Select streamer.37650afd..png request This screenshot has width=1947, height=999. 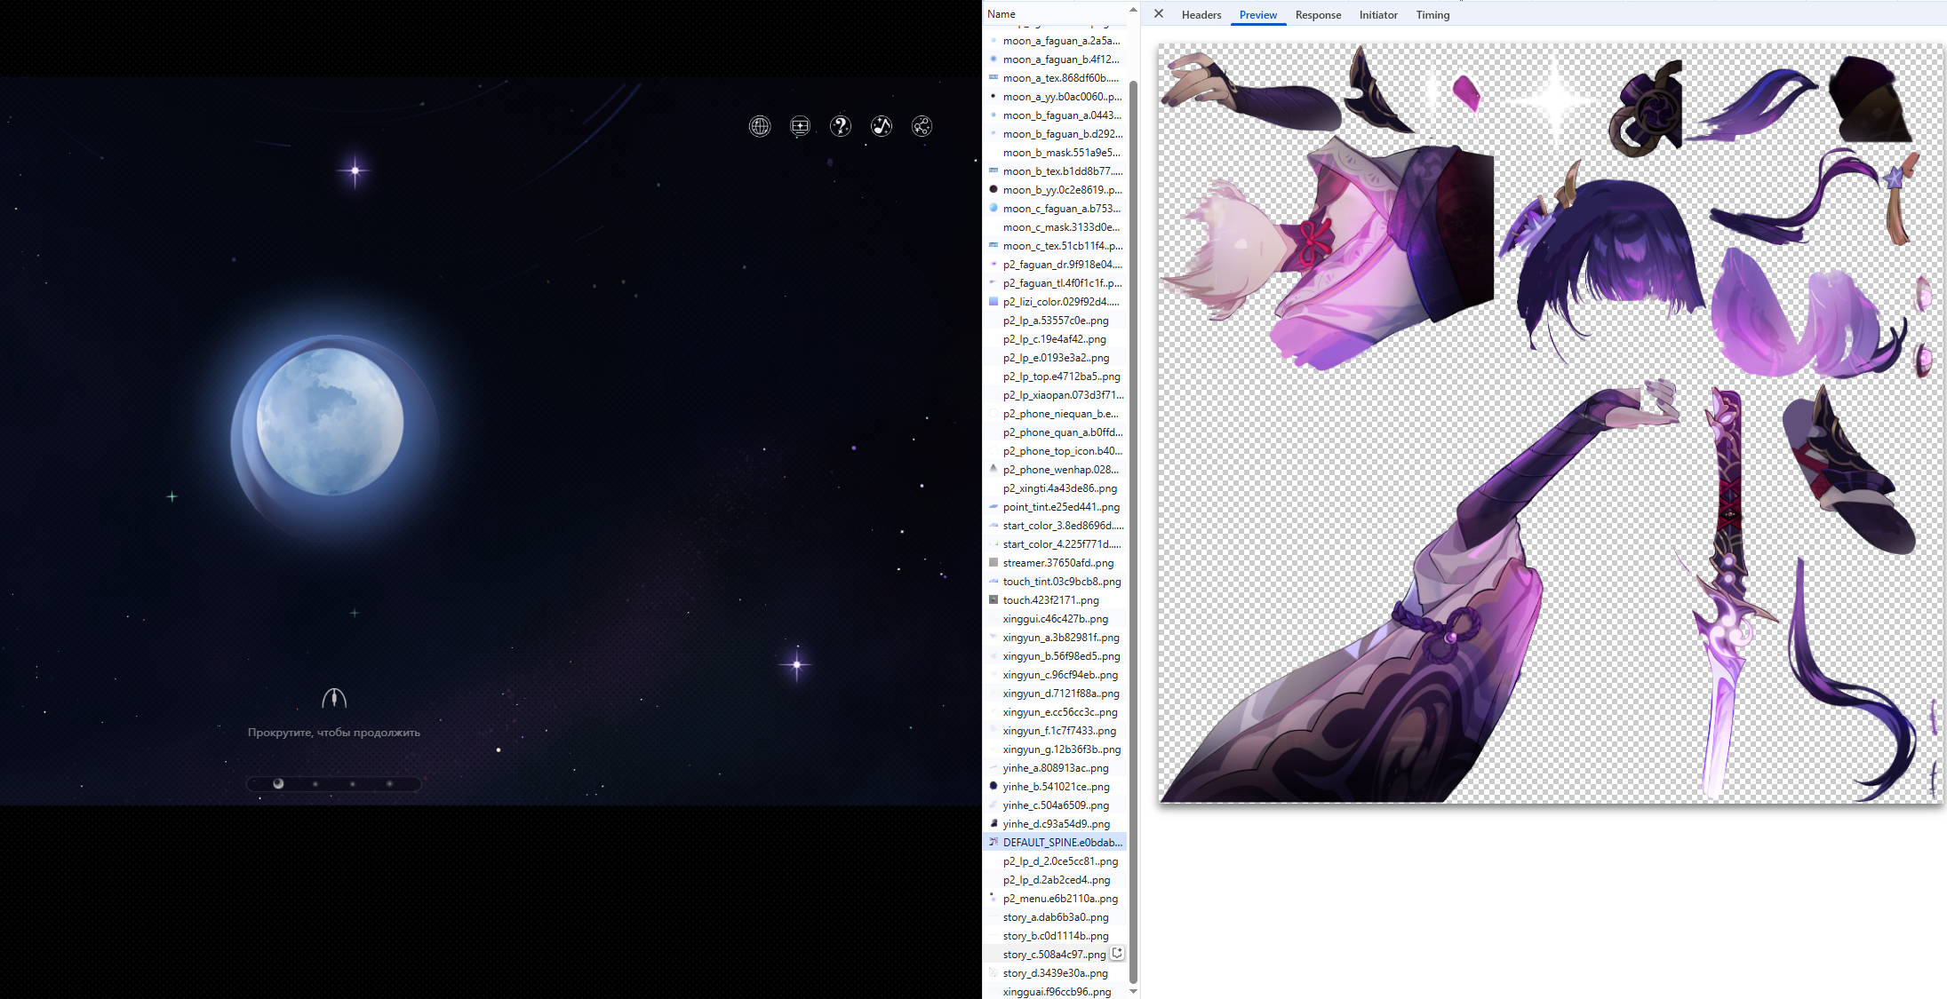1055,563
